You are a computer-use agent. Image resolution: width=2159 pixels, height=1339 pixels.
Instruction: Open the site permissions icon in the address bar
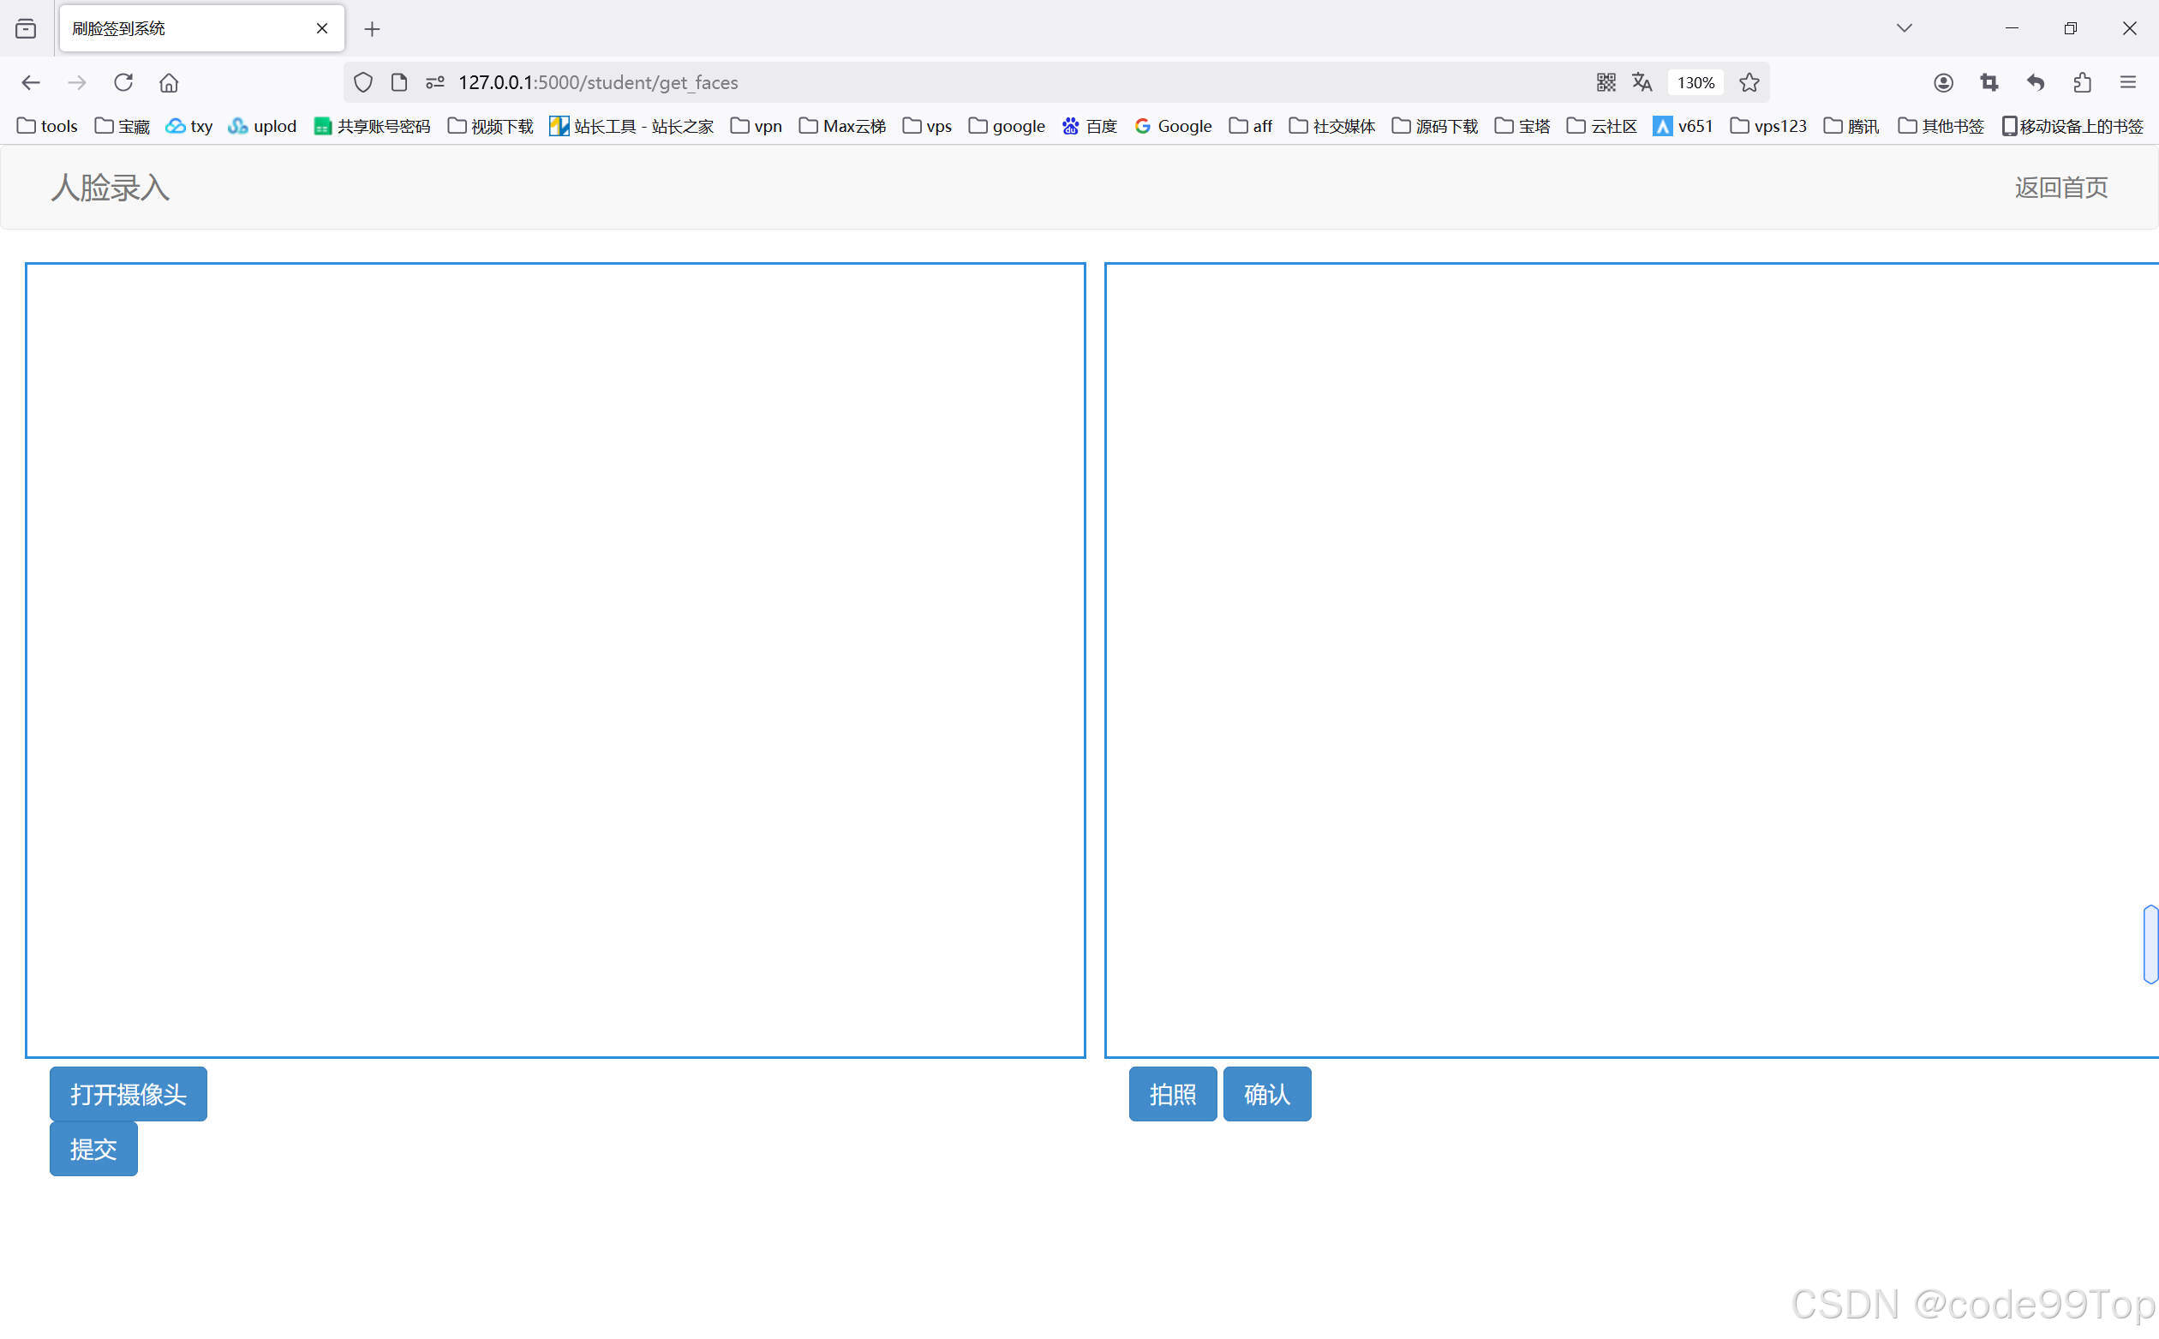pos(435,82)
